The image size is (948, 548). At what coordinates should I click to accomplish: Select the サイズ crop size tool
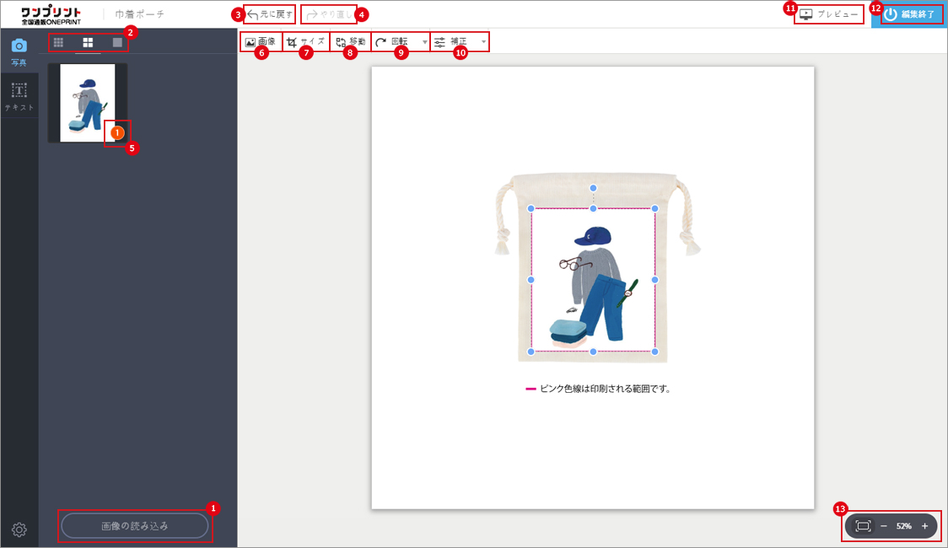click(x=305, y=41)
